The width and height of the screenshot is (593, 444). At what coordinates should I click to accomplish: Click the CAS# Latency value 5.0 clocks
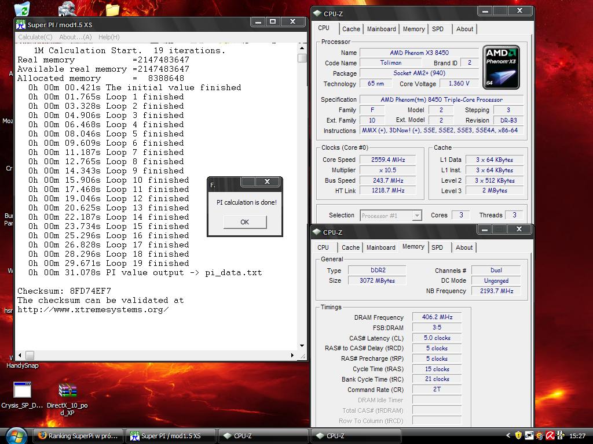pyautogui.click(x=437, y=338)
